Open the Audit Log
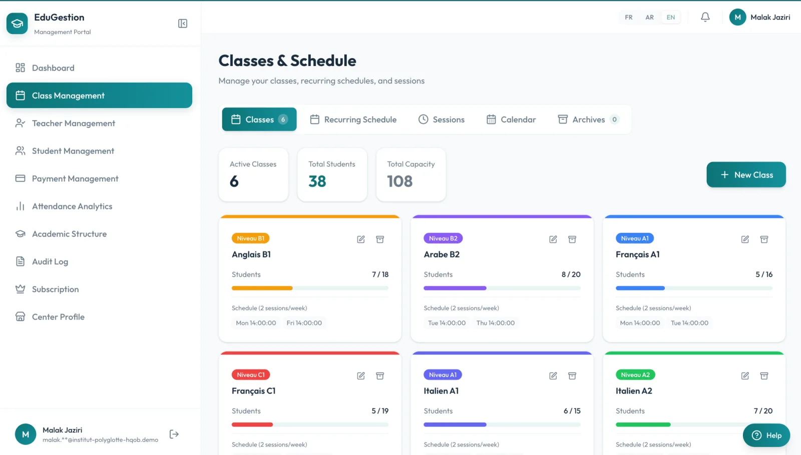 pyautogui.click(x=99, y=261)
